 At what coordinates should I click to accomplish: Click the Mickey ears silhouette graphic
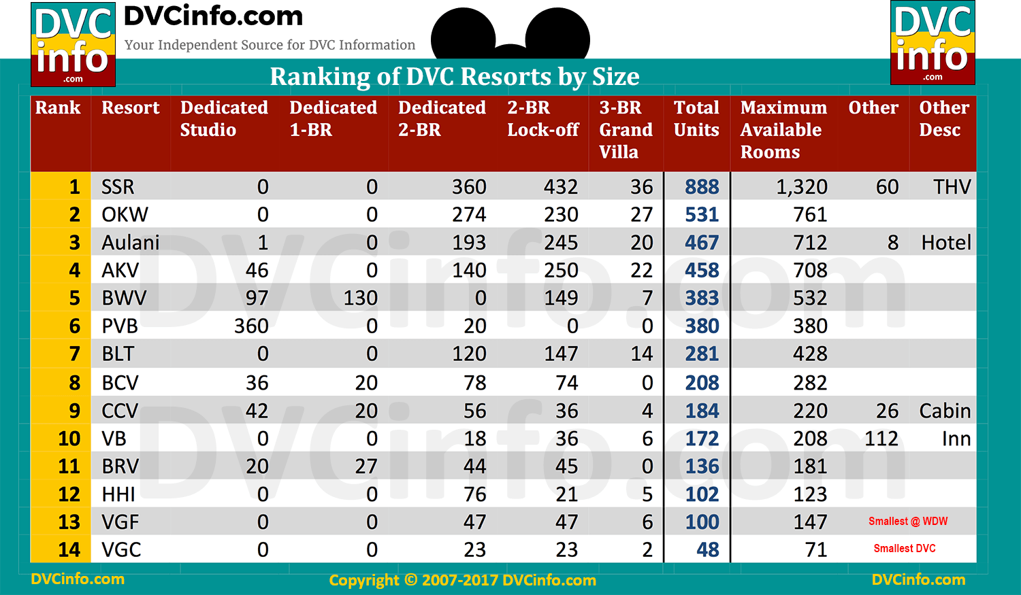pos(510,34)
